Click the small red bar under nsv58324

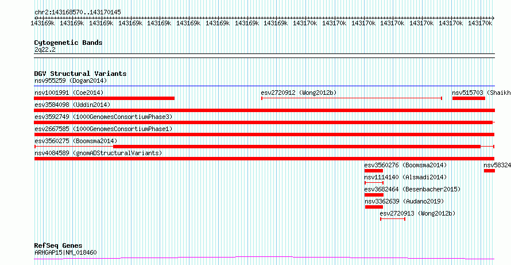489,171
